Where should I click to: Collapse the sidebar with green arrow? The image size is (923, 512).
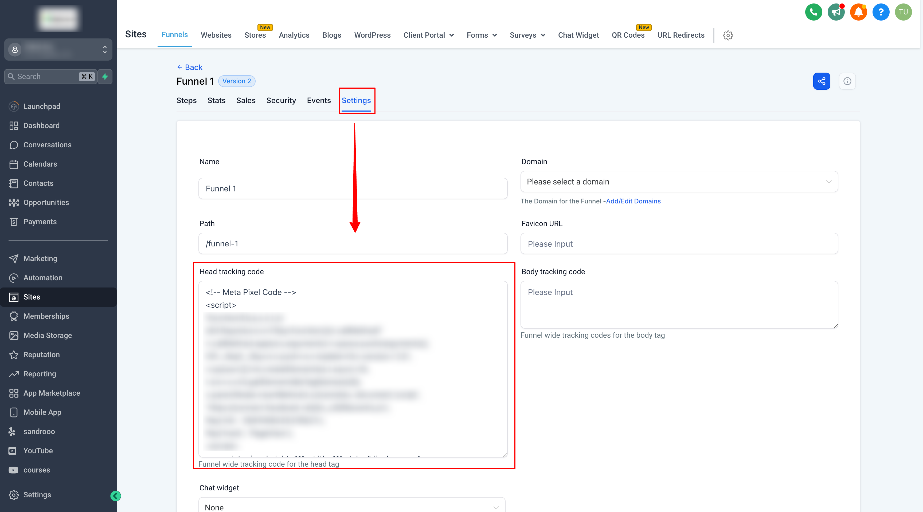(115, 496)
